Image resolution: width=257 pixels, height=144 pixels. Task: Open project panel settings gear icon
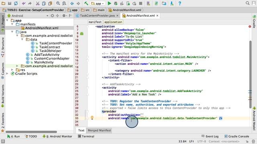click(64, 16)
